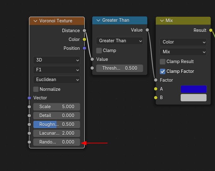Click the Roughness input socket

click(29, 124)
